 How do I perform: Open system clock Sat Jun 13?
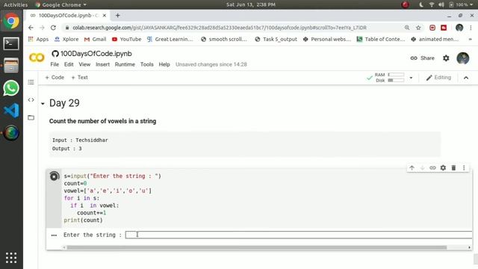click(x=251, y=4)
